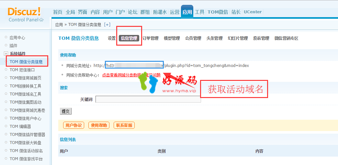This screenshot has width=338, height=165.
Task: Open the 运营 top menu
Action: tap(175, 12)
